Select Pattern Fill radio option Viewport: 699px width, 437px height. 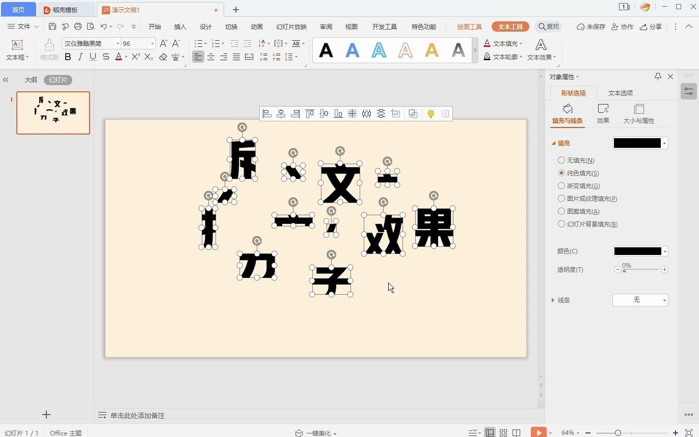[561, 211]
